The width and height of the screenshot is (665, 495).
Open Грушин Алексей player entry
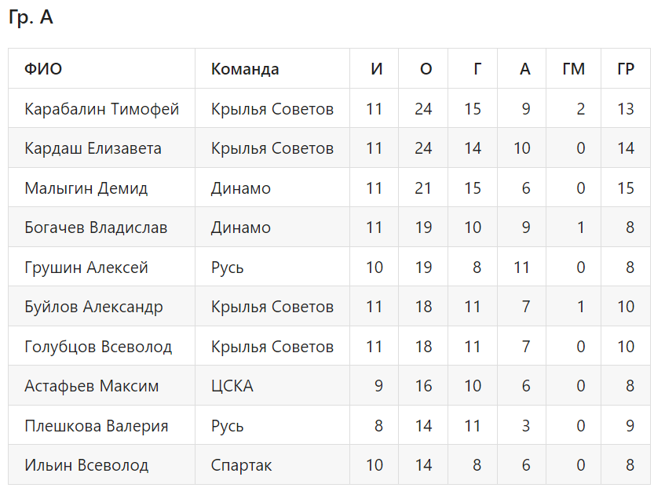point(86,268)
